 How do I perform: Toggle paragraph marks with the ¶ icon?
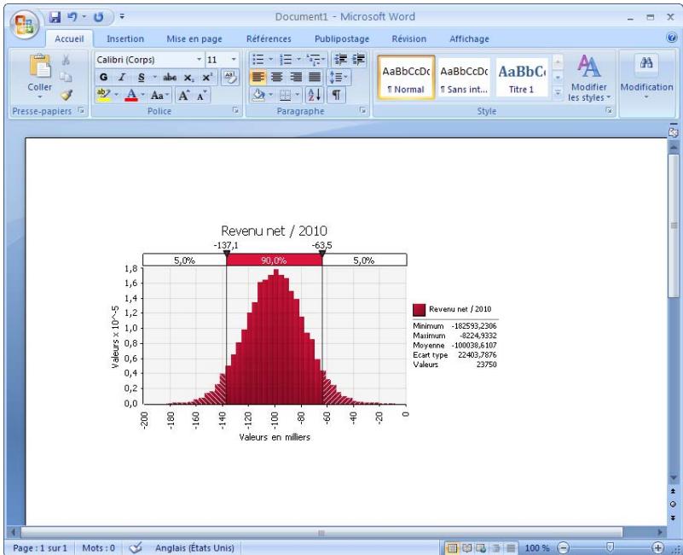(337, 95)
